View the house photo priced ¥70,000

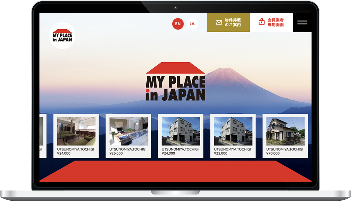coord(285,131)
